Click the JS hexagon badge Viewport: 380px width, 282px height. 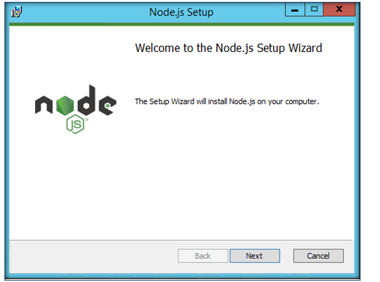[x=75, y=124]
